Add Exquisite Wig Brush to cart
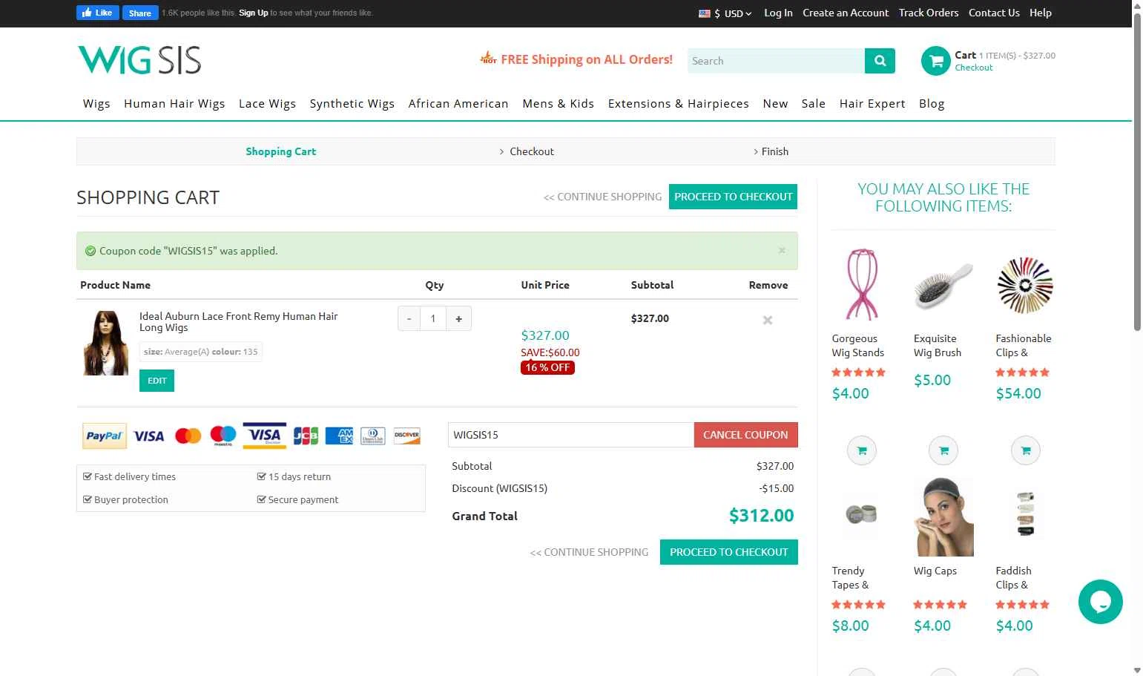Viewport: 1143px width, 676px height. pos(943,450)
